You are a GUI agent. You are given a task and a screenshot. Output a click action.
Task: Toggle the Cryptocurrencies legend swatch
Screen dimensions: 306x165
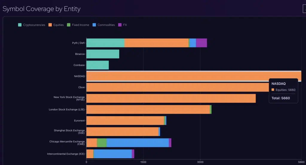[x=20, y=25]
